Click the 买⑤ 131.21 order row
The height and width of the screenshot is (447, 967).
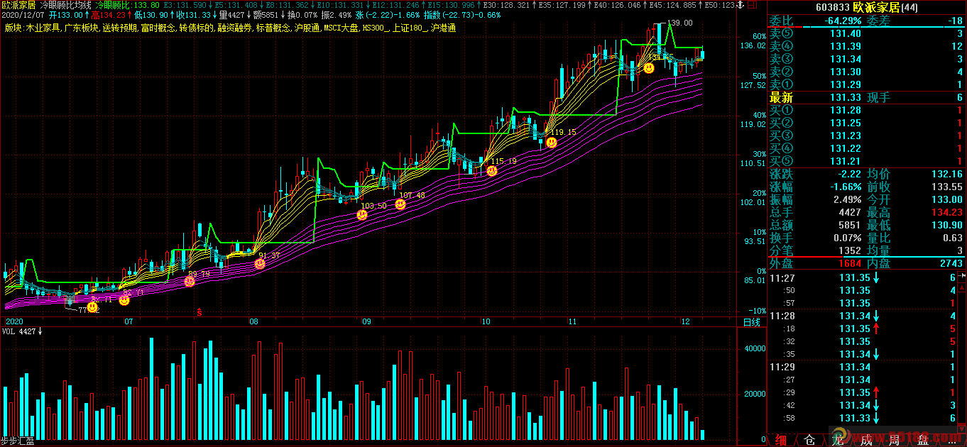tap(867, 161)
